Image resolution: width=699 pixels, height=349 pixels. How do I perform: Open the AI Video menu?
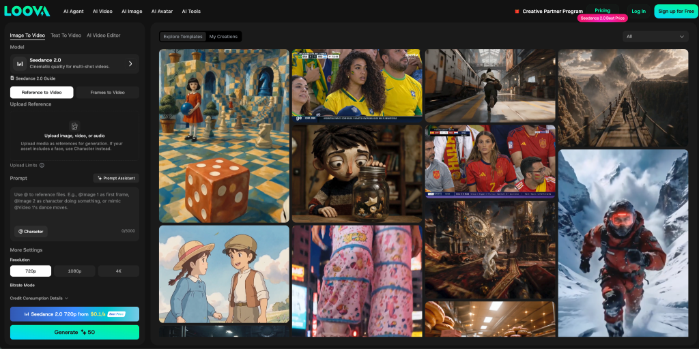coord(102,12)
